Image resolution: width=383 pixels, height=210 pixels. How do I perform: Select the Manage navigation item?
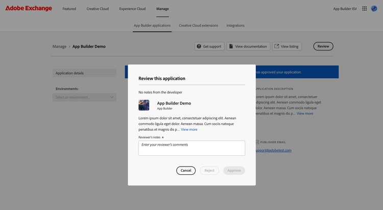point(162,9)
